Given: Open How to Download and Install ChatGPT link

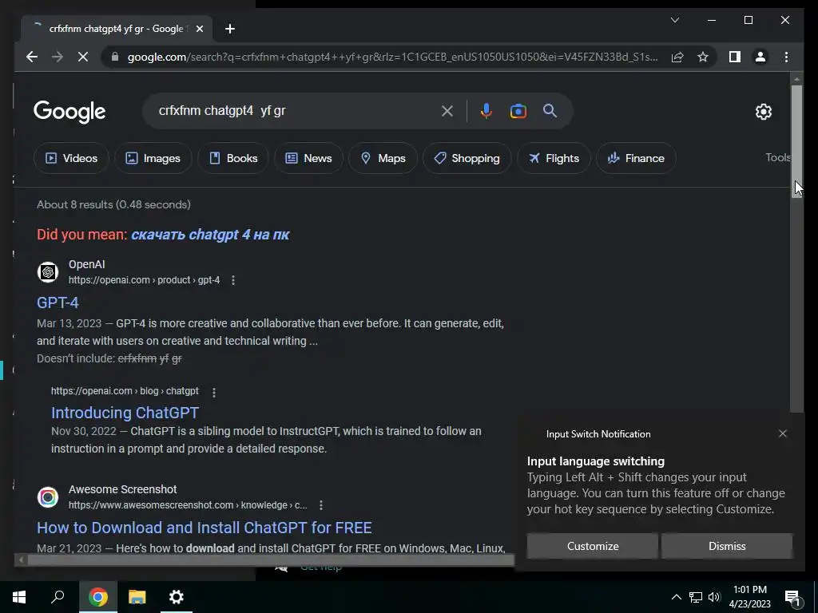Looking at the screenshot, I should pyautogui.click(x=204, y=528).
